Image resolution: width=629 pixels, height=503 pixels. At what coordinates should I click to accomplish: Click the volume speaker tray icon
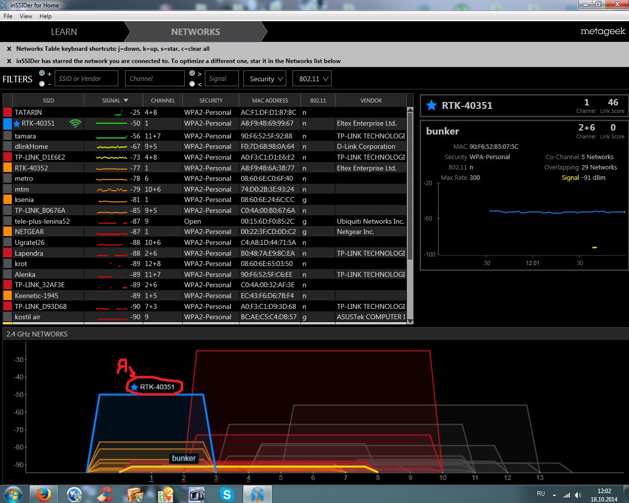pyautogui.click(x=578, y=495)
